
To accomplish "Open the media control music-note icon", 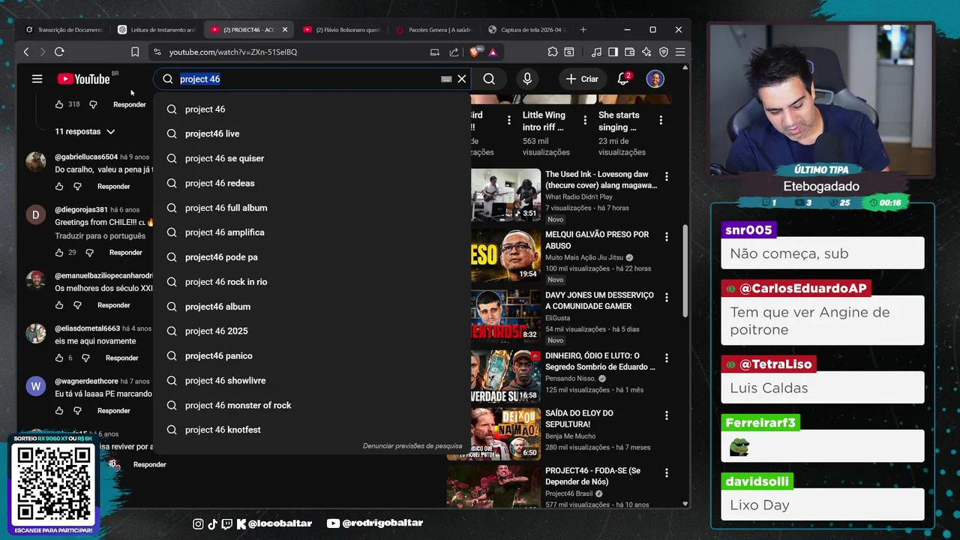I will pos(596,52).
